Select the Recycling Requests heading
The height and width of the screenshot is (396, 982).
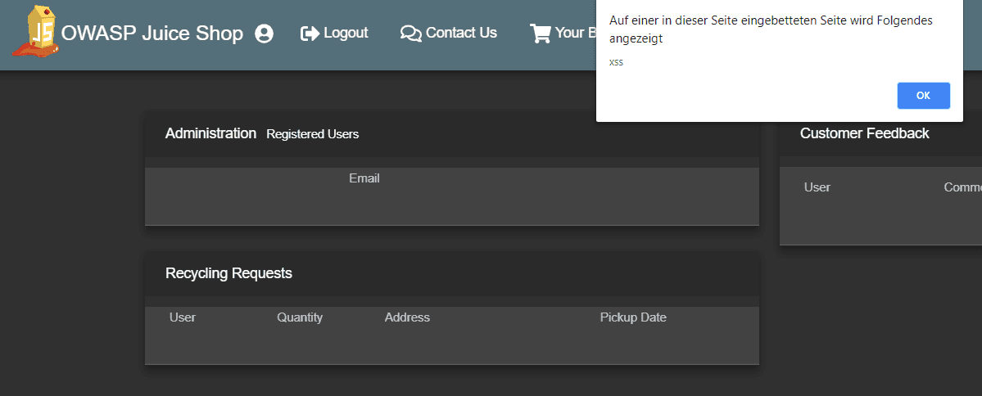(229, 272)
